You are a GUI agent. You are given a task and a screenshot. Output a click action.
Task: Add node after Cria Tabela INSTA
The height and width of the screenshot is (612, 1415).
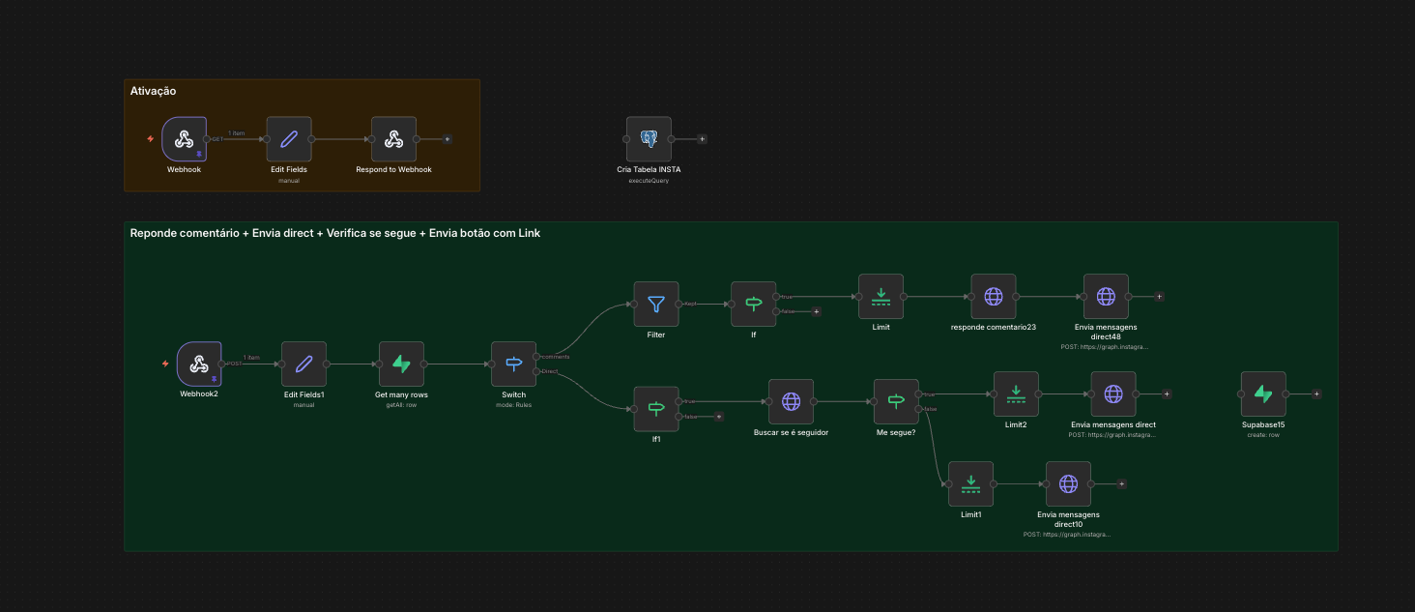(702, 139)
